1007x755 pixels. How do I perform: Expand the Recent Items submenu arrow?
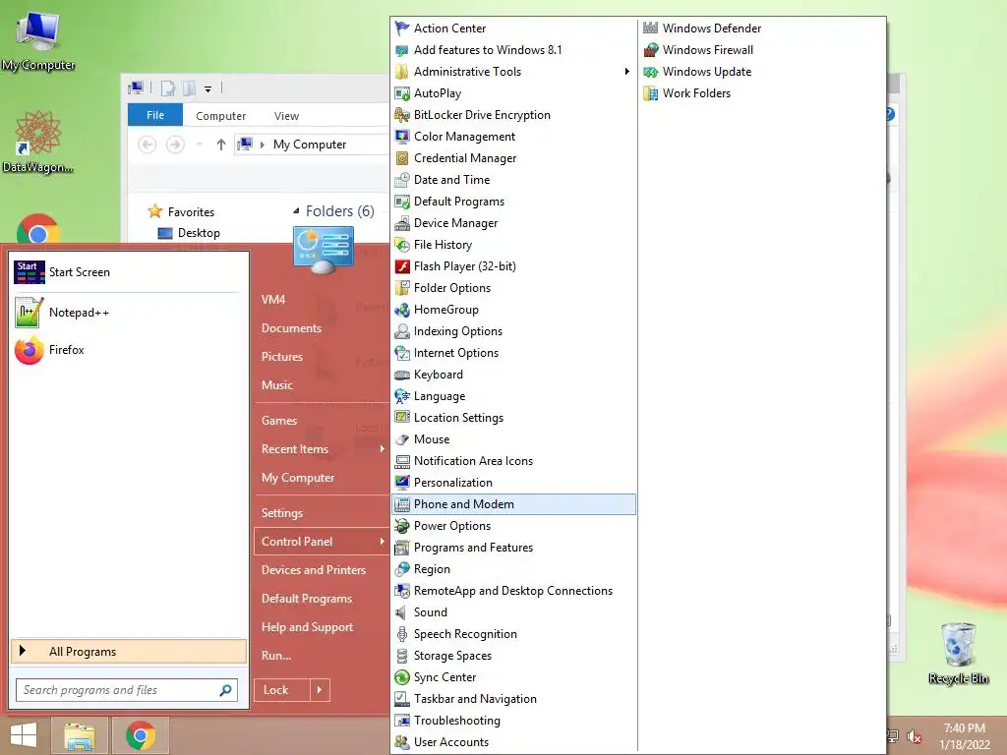383,448
